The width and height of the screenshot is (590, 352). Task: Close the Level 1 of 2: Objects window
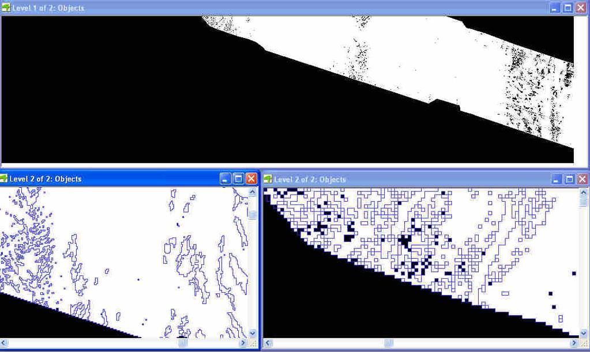pyautogui.click(x=581, y=8)
